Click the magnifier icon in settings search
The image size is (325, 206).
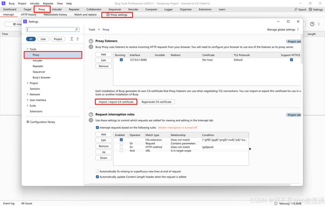click(77, 30)
